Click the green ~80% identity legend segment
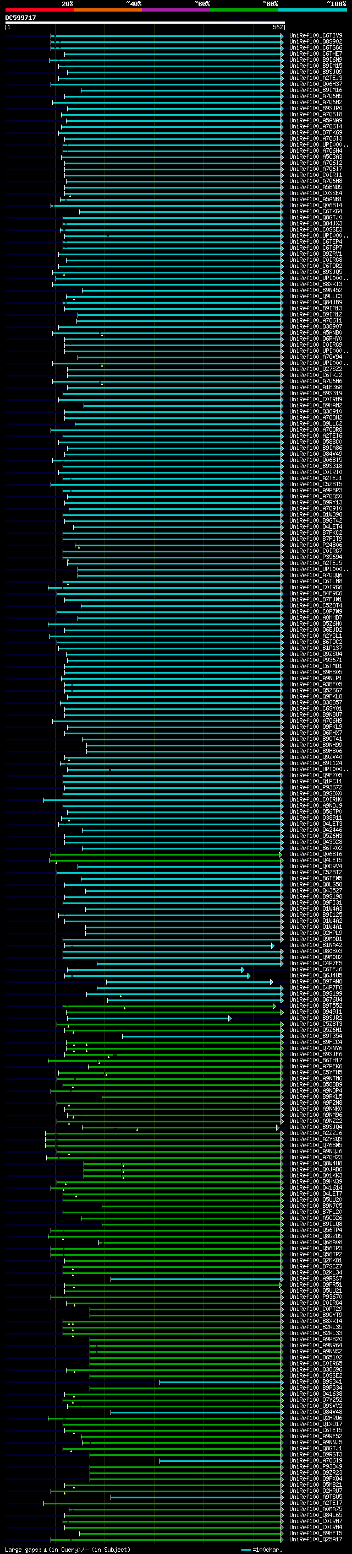The height and width of the screenshot is (1554, 352). [x=244, y=10]
